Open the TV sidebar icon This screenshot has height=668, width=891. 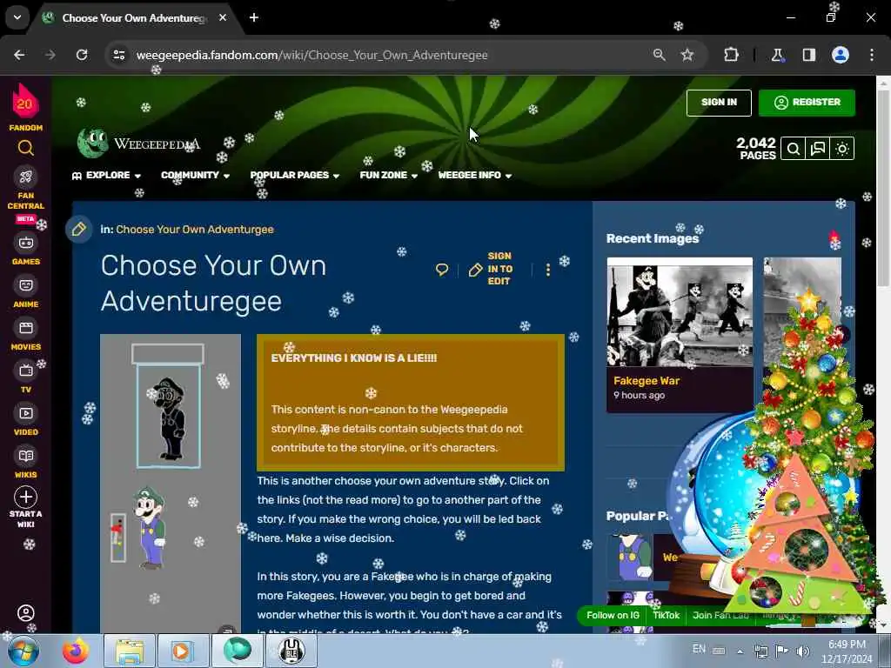click(25, 371)
